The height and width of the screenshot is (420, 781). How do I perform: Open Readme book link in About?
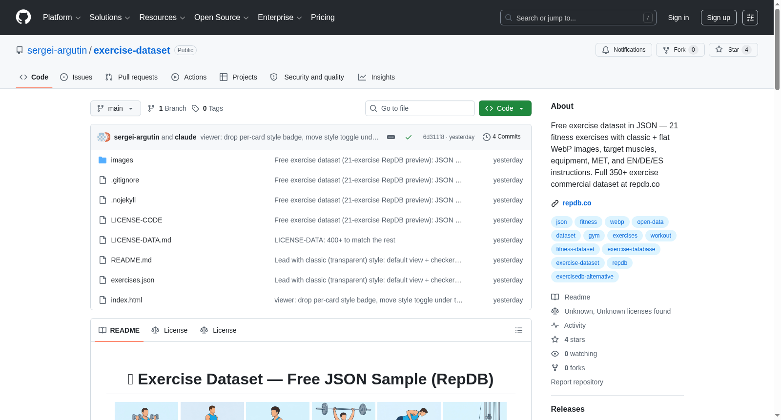point(571,297)
